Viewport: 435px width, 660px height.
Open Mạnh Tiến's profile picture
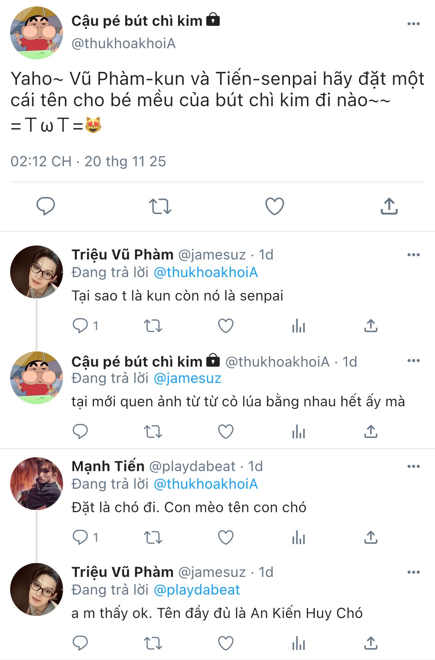37,483
